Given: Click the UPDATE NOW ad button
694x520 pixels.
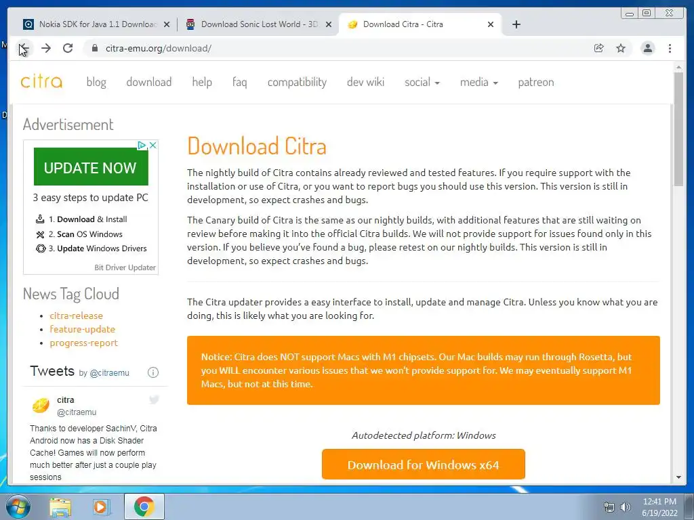Looking at the screenshot, I should pyautogui.click(x=91, y=167).
